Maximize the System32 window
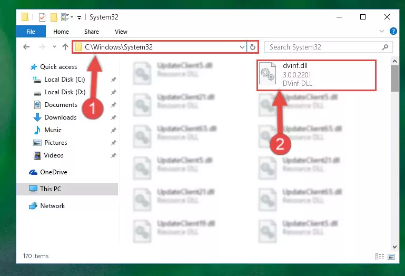Viewport: 405px width, 276px height. [363, 17]
